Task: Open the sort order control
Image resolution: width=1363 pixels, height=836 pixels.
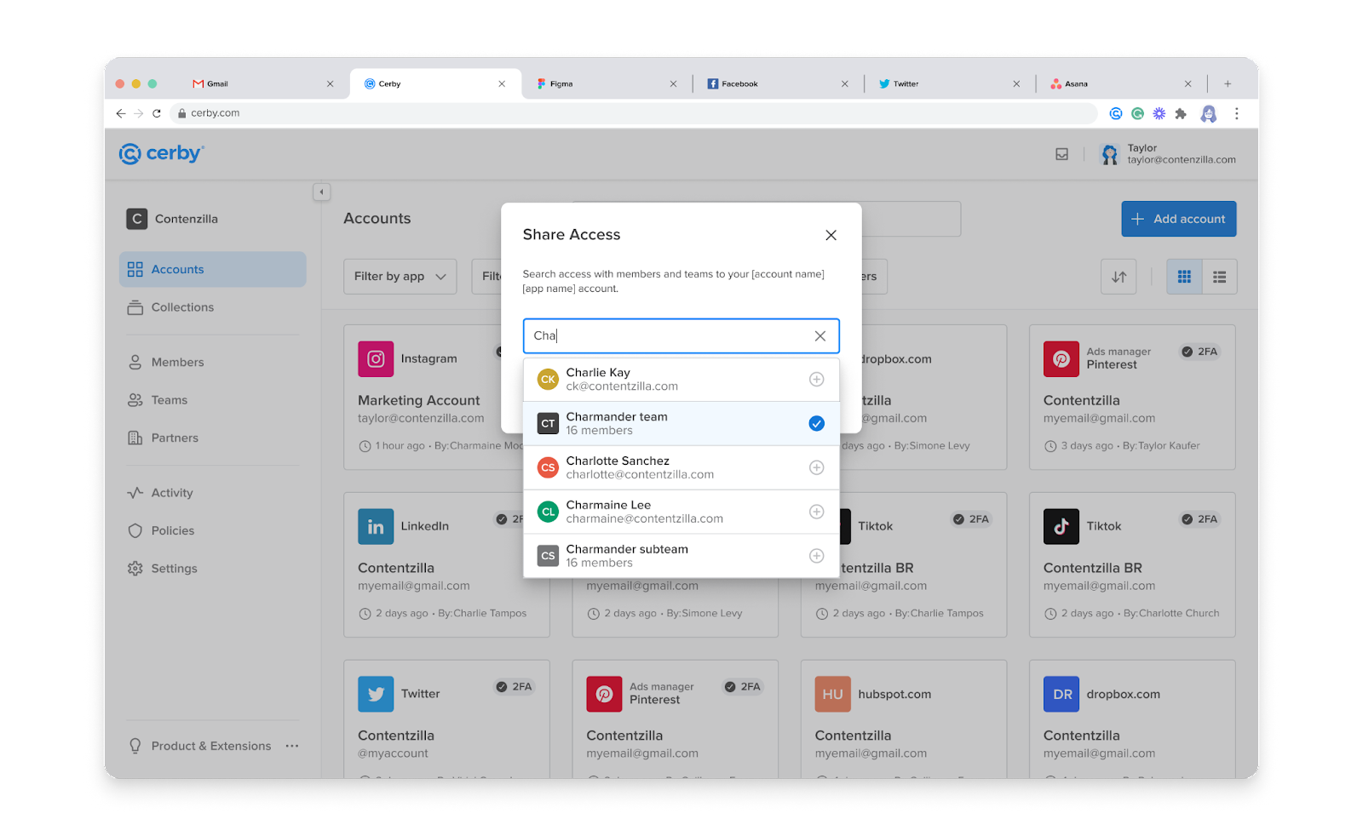Action: tap(1119, 277)
